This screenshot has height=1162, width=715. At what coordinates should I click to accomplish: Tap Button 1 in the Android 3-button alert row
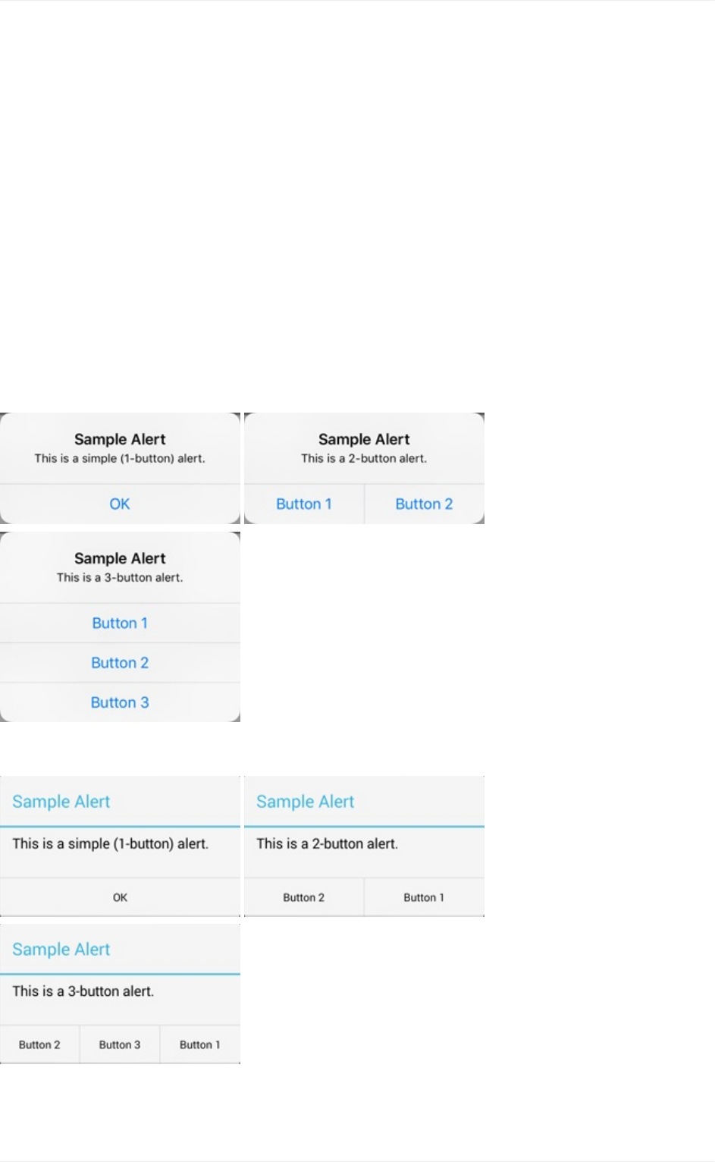(200, 1044)
